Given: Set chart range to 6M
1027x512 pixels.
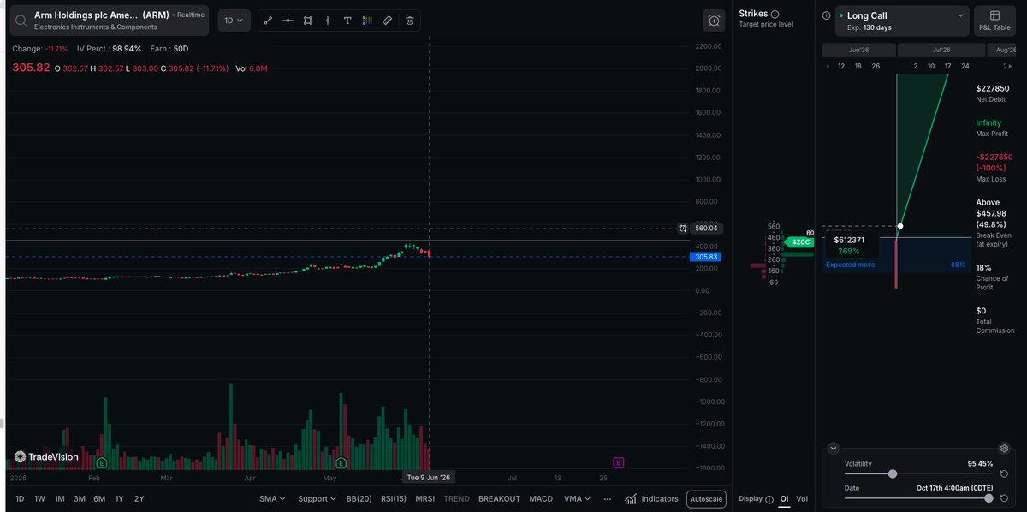Looking at the screenshot, I should pos(99,499).
